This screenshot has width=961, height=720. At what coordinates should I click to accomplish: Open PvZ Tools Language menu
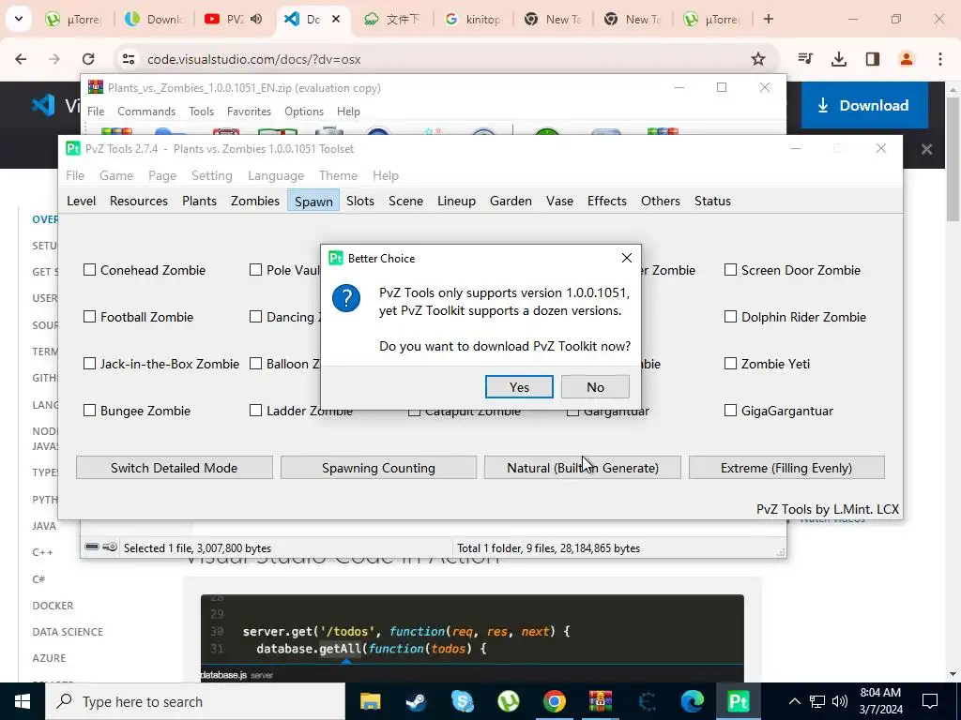[276, 175]
